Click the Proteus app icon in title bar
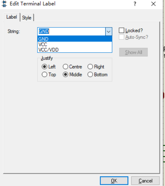Viewport: 165px width, 186px height. pos(4,4)
